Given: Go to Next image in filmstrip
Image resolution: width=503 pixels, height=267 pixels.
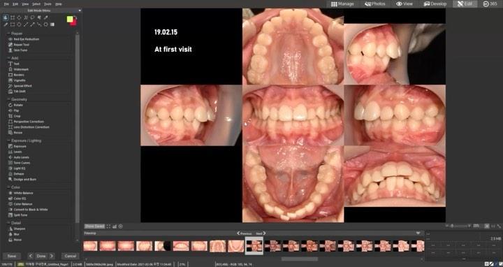Looking at the screenshot, I should click(261, 233).
